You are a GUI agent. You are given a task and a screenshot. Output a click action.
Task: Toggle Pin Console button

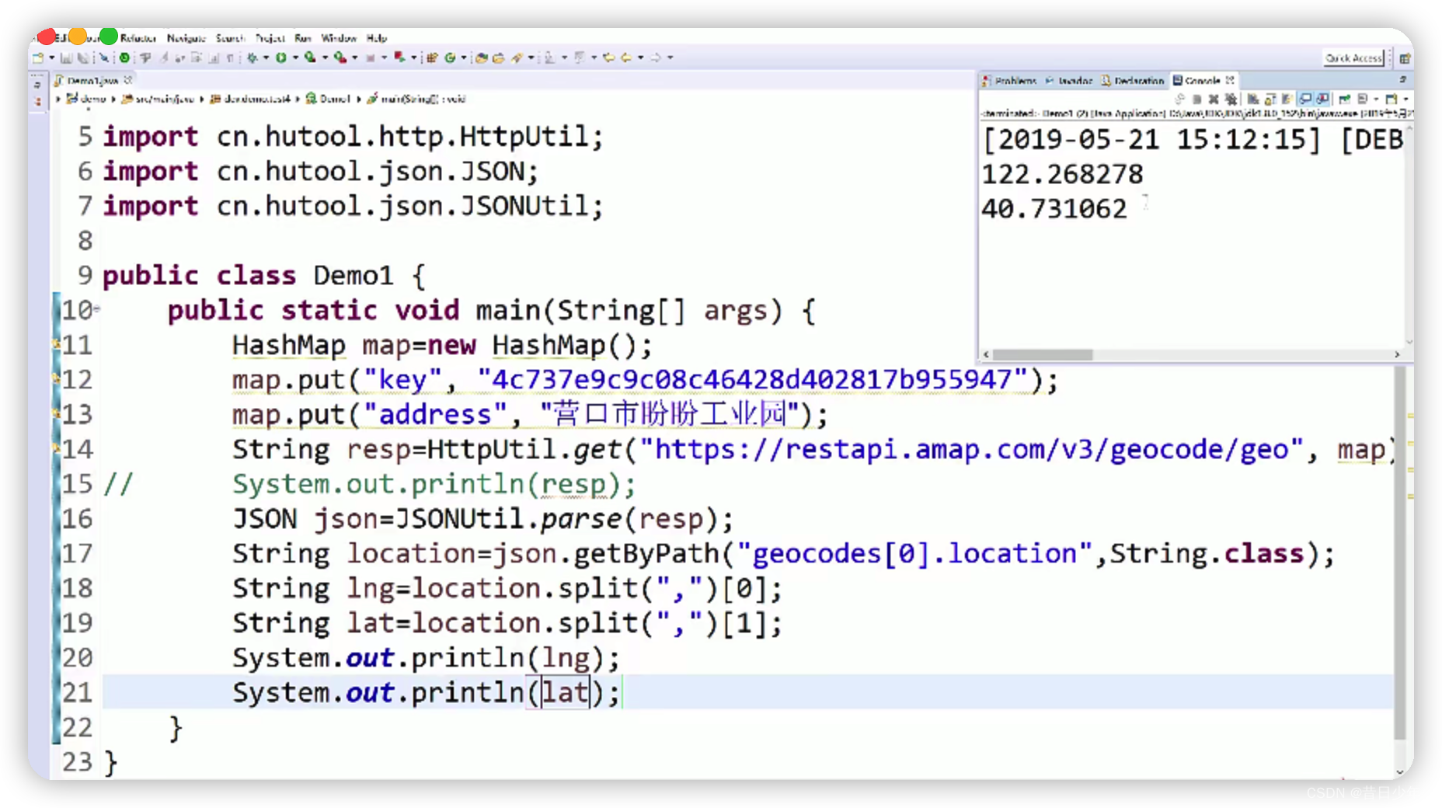[1344, 99]
